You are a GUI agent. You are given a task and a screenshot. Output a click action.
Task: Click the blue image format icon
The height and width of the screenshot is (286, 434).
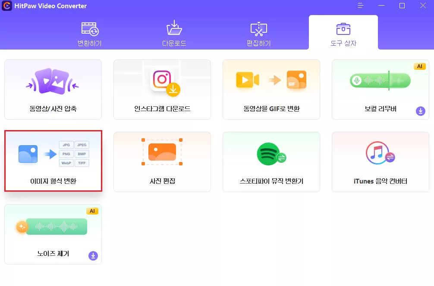(28, 154)
